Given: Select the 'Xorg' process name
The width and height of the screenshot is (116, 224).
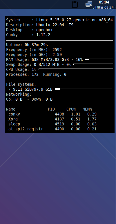Looking at the screenshot, I should (13, 119).
